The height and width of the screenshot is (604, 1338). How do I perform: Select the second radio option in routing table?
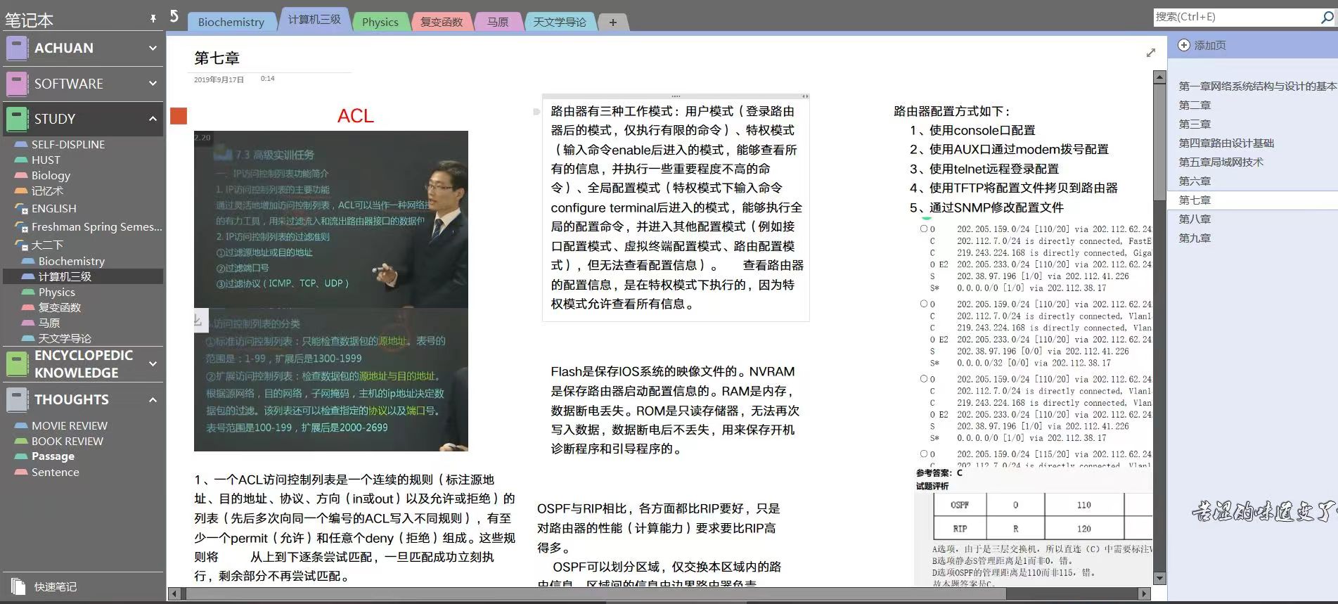[924, 304]
